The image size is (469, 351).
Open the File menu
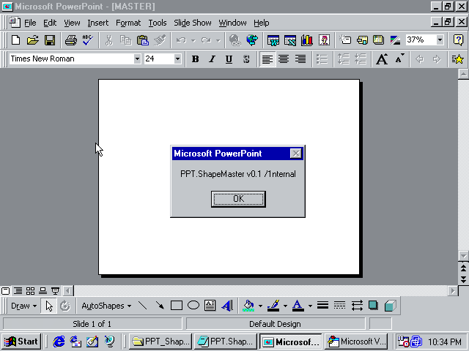click(x=30, y=23)
